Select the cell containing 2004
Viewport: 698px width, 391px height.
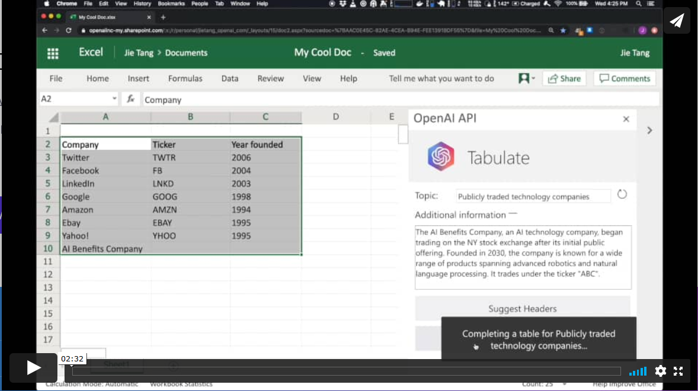266,170
